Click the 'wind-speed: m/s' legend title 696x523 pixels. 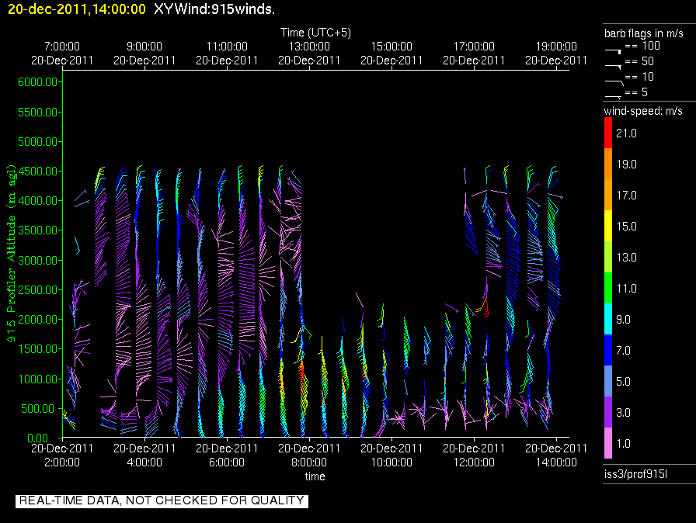(643, 111)
